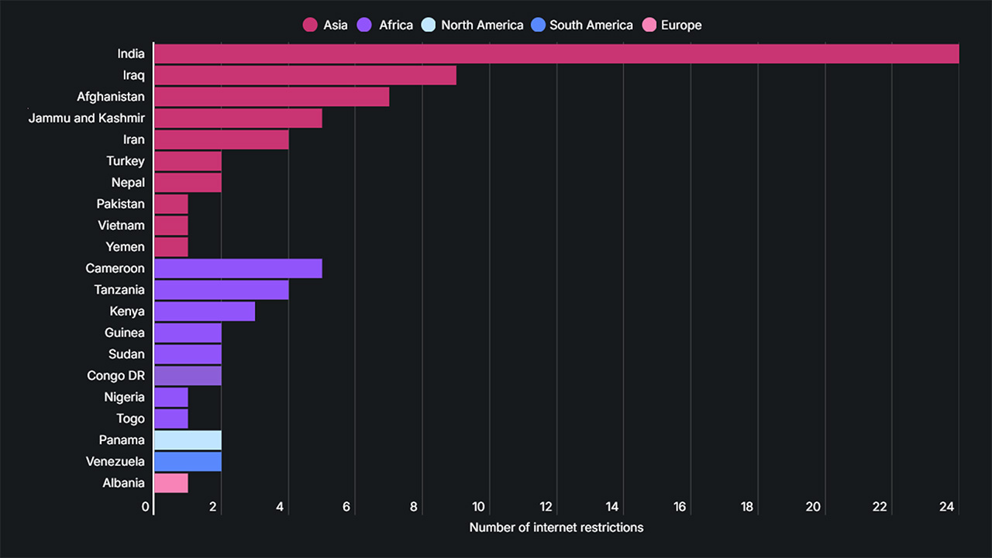Select the Cameroon bar

point(236,268)
